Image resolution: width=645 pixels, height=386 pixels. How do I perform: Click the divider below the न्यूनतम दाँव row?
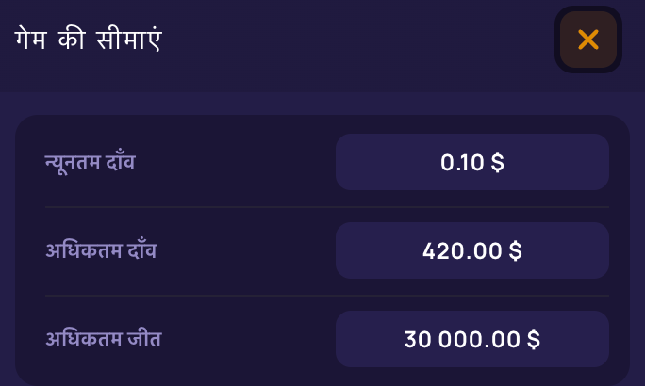[327, 207]
